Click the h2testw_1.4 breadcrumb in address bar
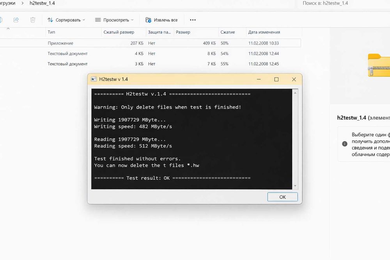Screen dimensions: 390x260 [x=42, y=3]
